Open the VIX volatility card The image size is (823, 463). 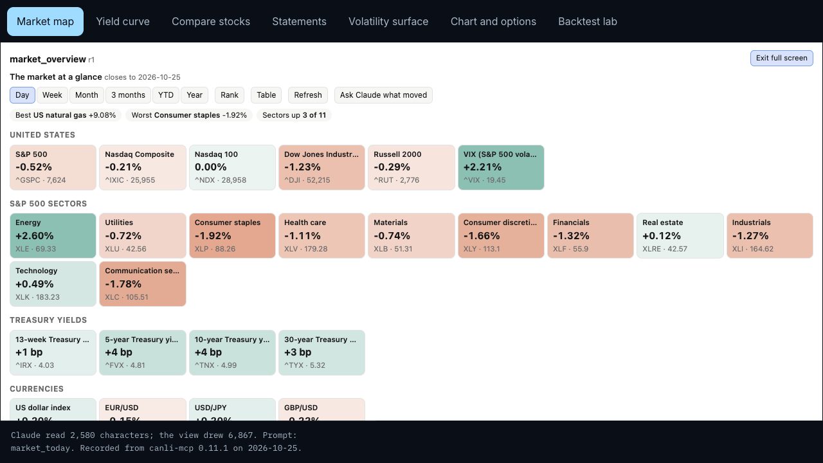501,167
